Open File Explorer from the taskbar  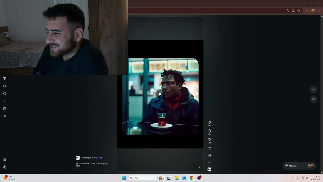click(177, 178)
